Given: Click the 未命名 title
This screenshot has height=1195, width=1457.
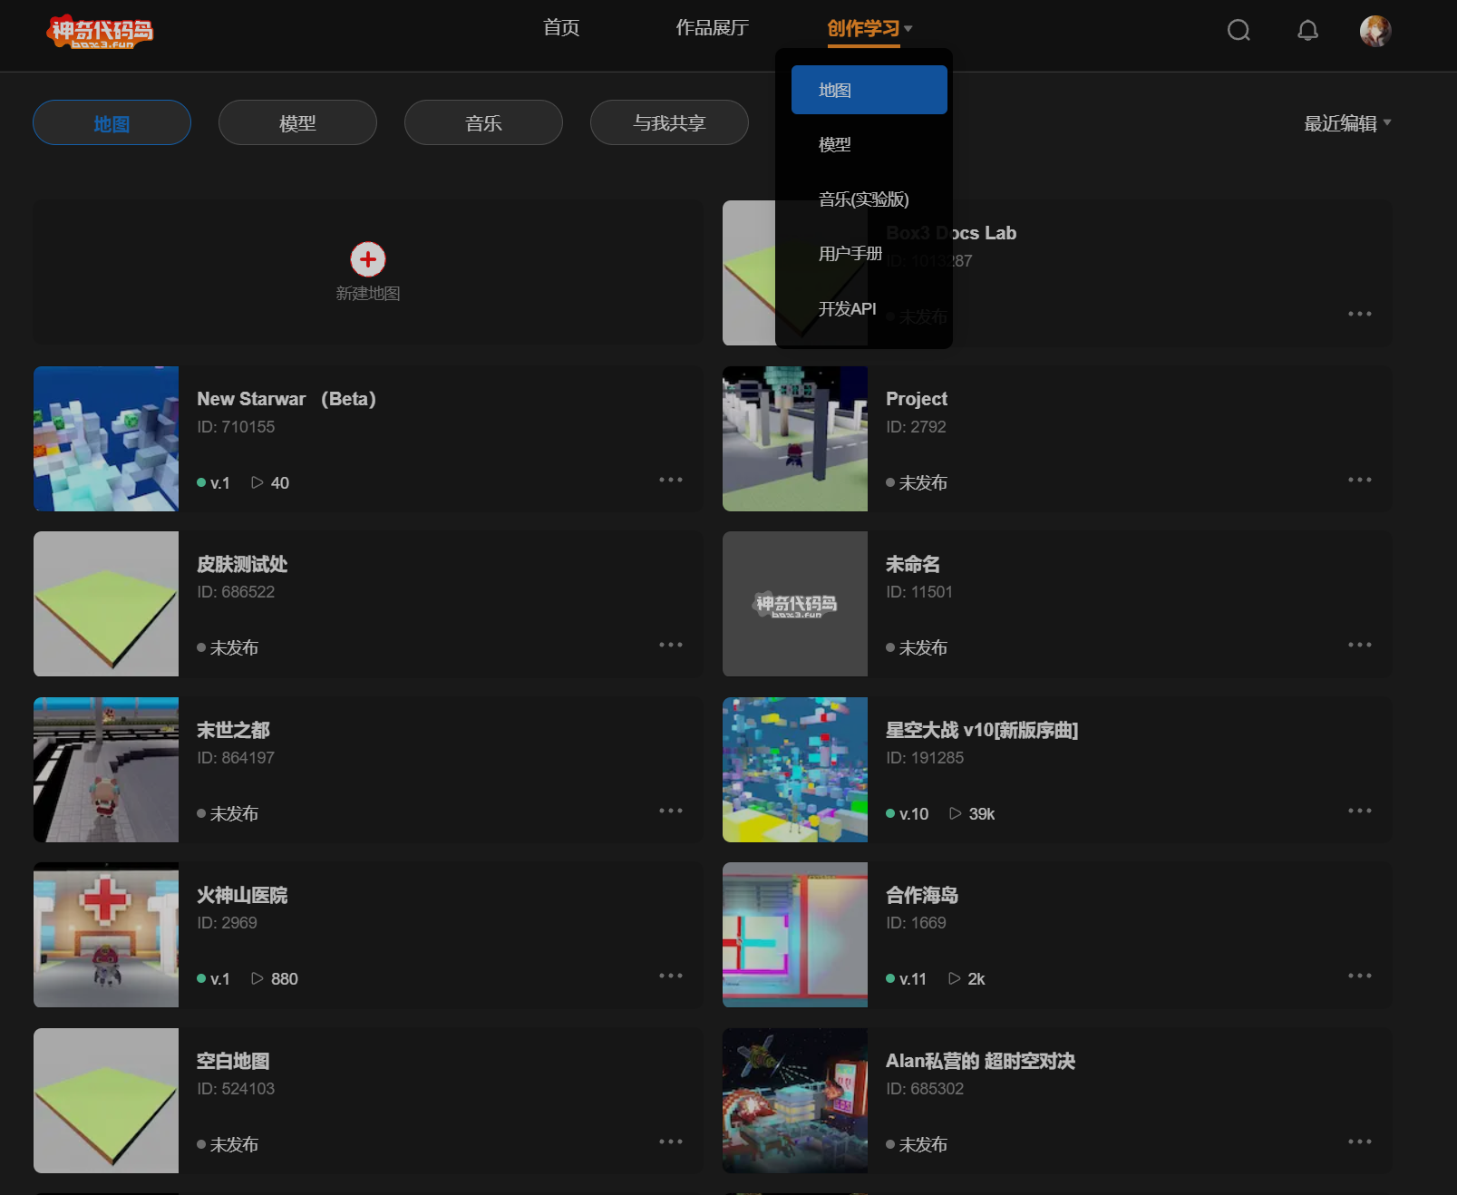Looking at the screenshot, I should (913, 564).
